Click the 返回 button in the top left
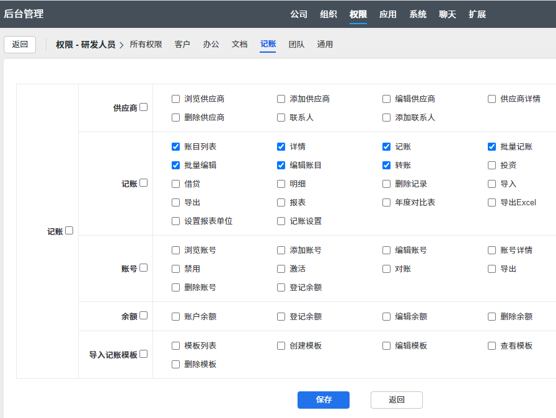The height and width of the screenshot is (418, 556). (x=20, y=45)
